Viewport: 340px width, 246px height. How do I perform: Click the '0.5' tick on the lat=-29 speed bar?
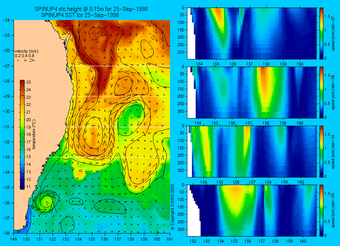click(327, 103)
